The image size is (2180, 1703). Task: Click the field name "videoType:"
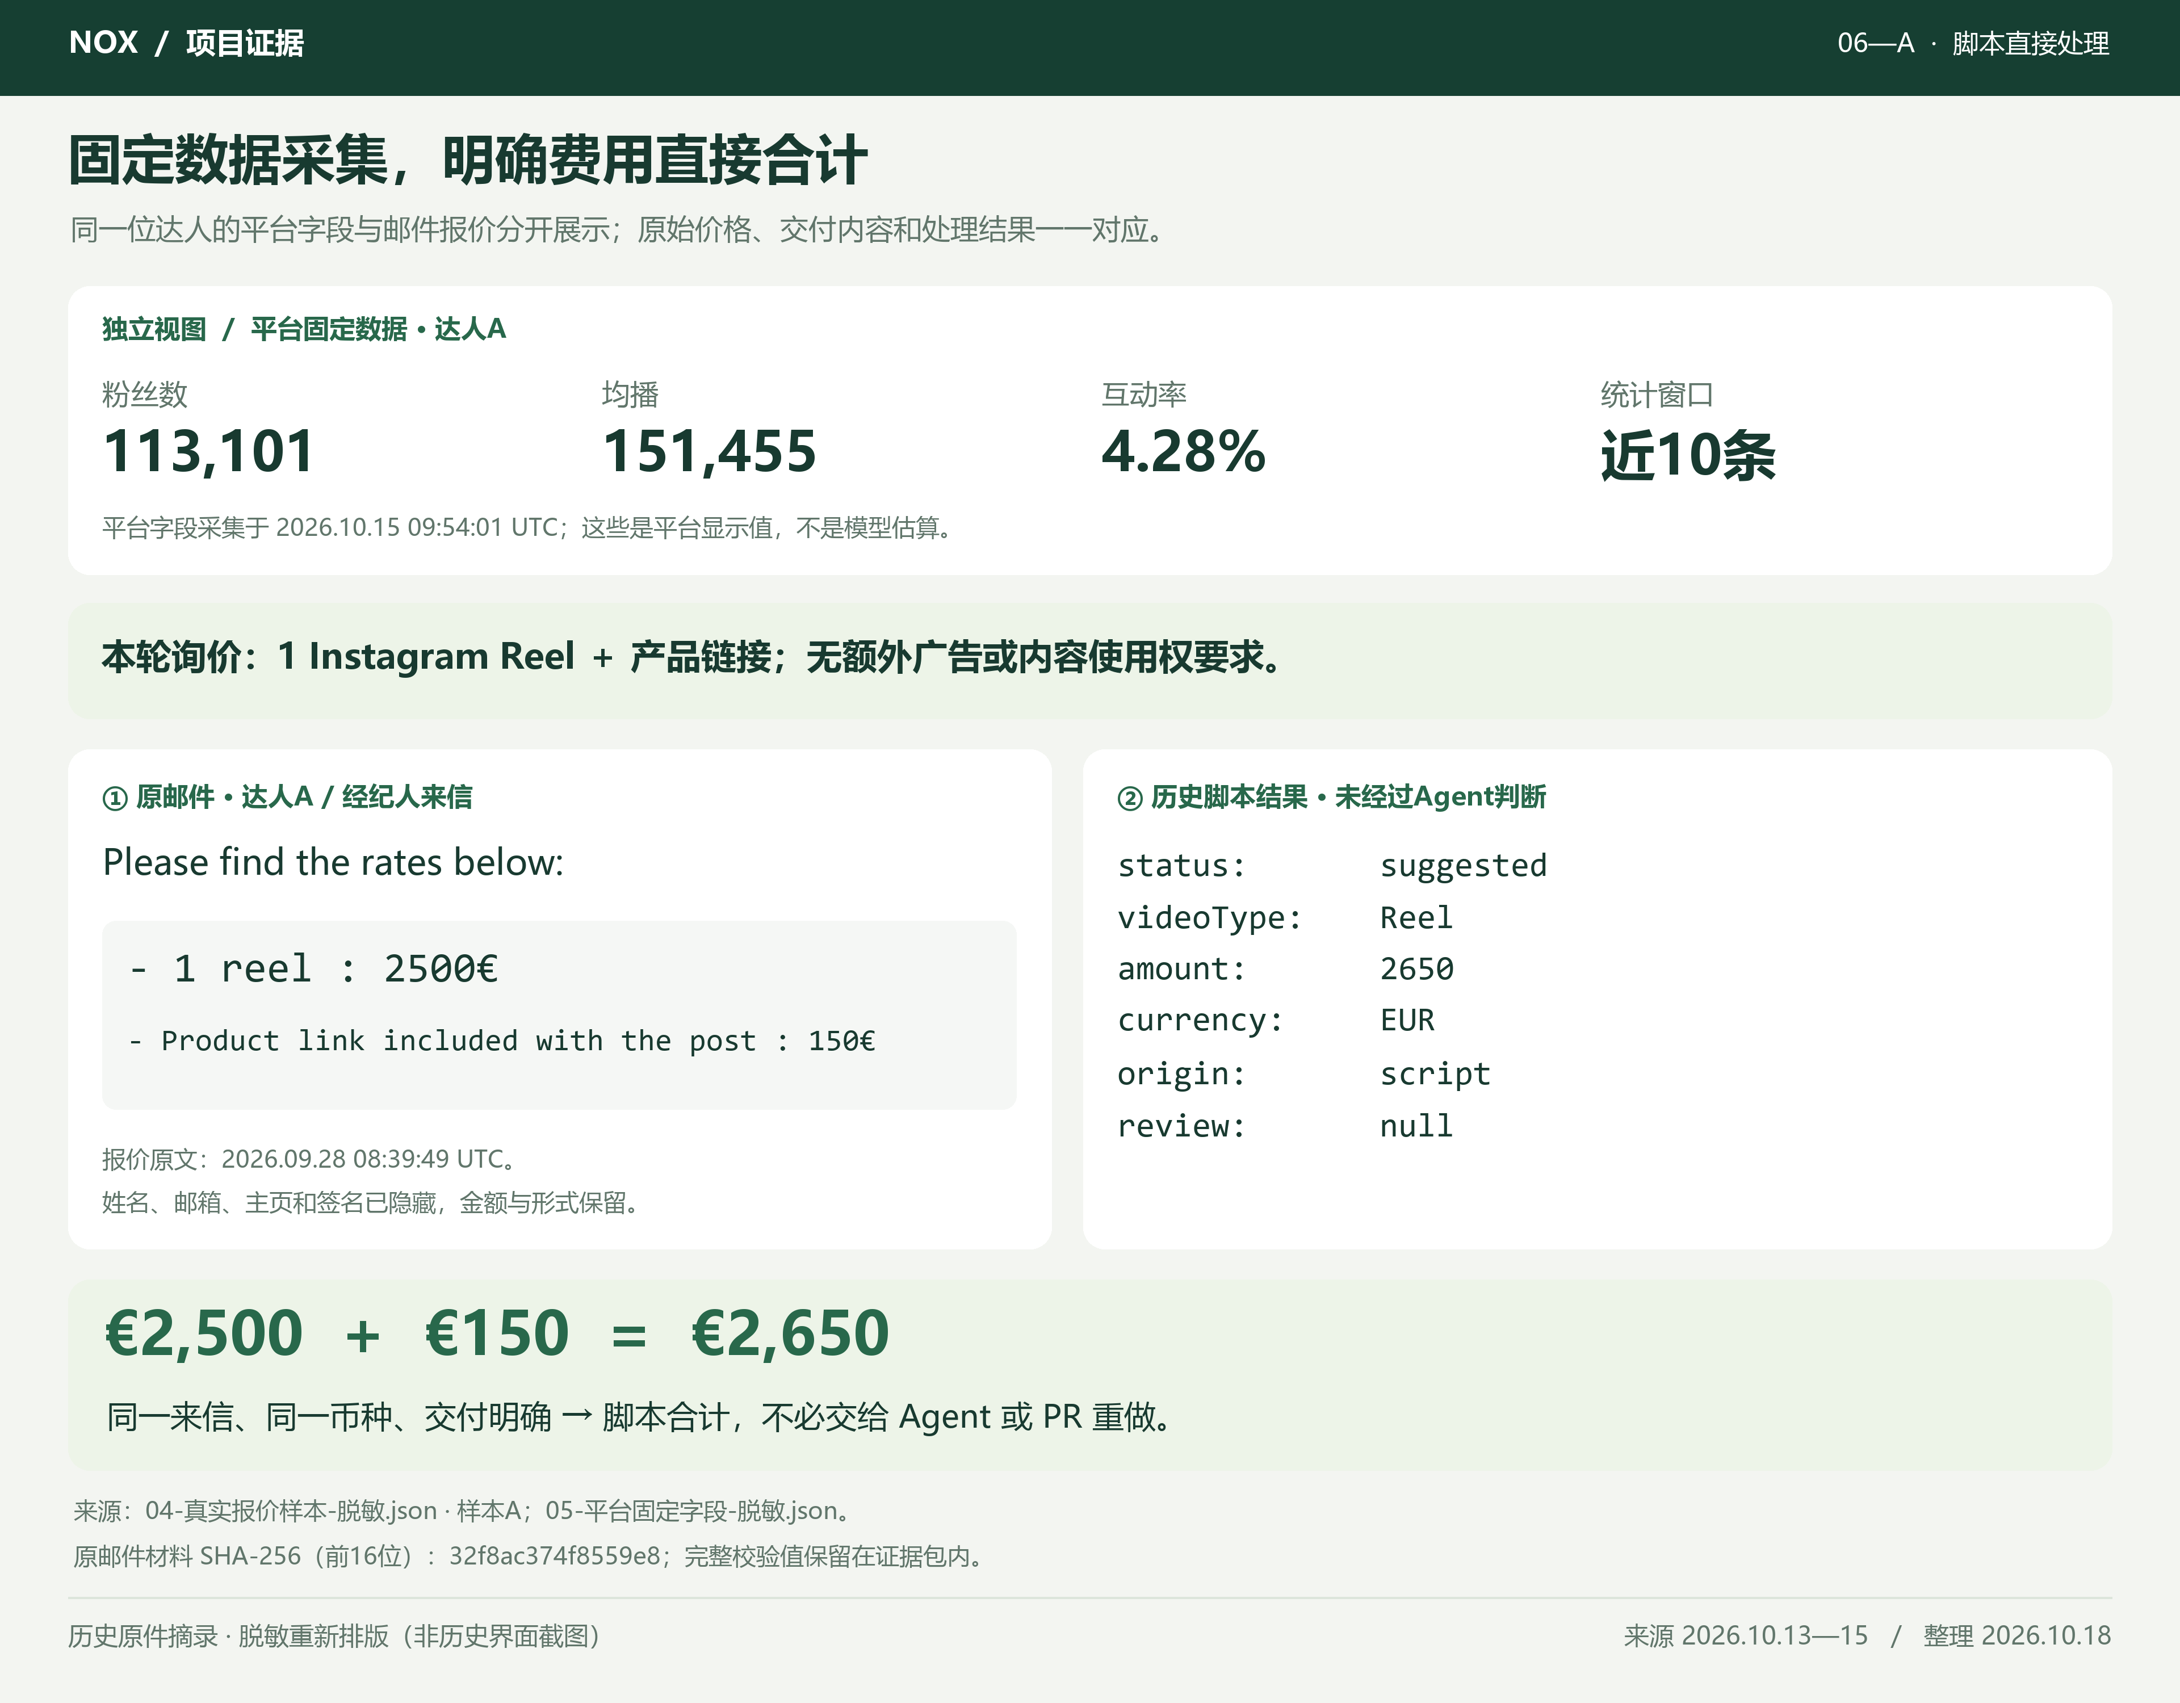(x=1210, y=916)
